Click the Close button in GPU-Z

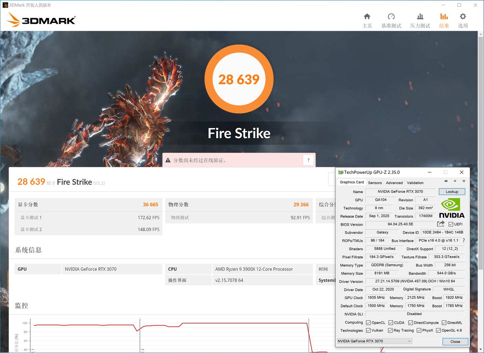coord(455,341)
